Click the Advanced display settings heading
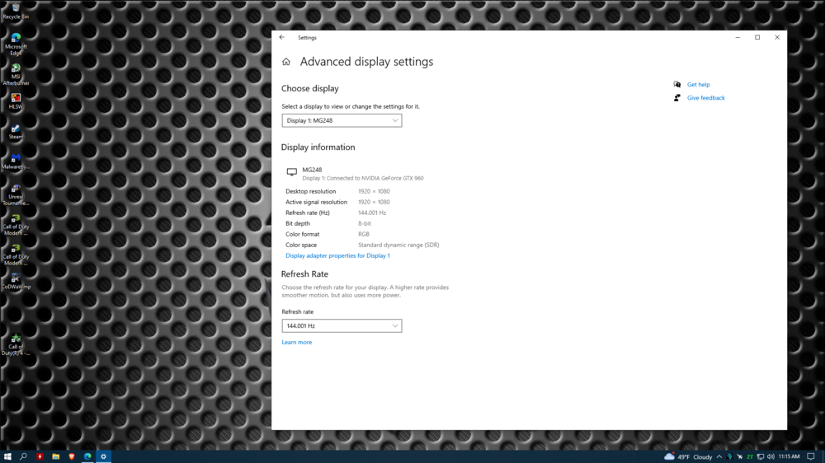The image size is (825, 463). coord(367,62)
